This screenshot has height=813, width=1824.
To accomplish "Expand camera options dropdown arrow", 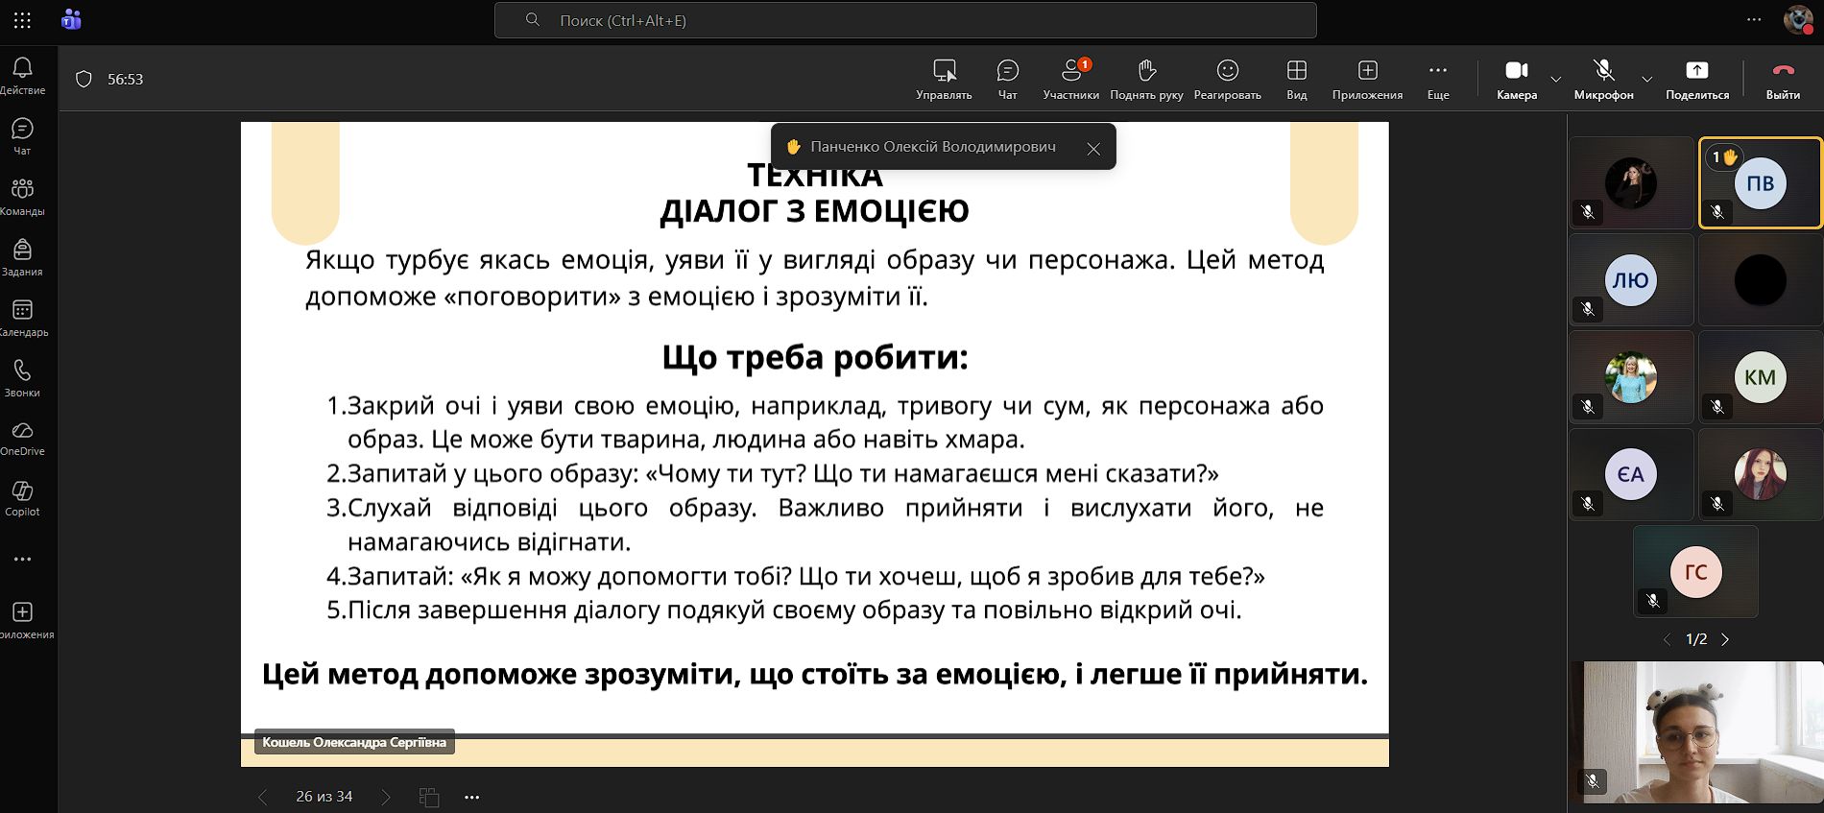I will click(1556, 79).
